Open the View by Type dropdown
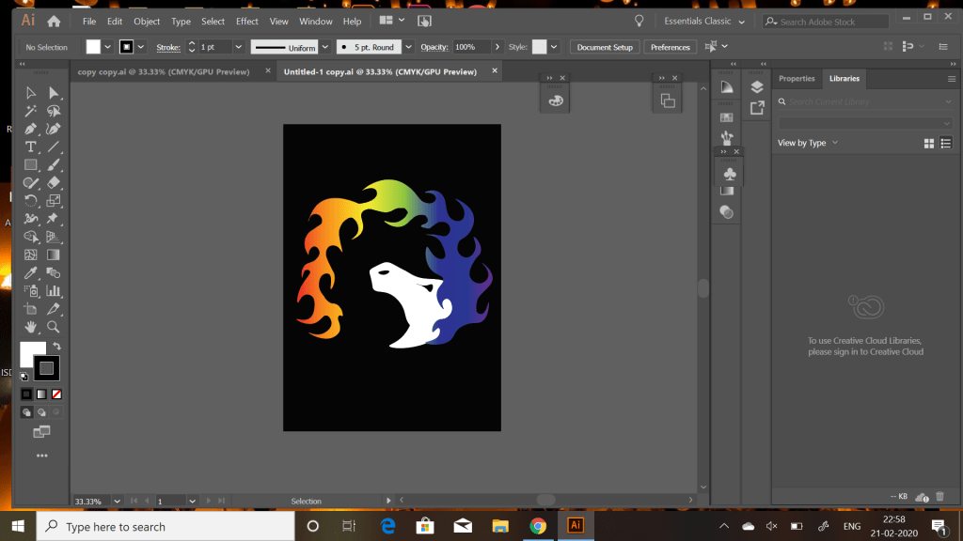Viewport: 963px width, 541px height. [807, 143]
